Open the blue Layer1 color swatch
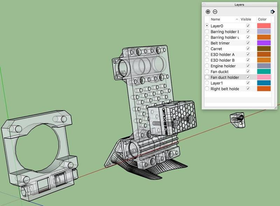The height and width of the screenshot is (206, 280). coord(264,83)
